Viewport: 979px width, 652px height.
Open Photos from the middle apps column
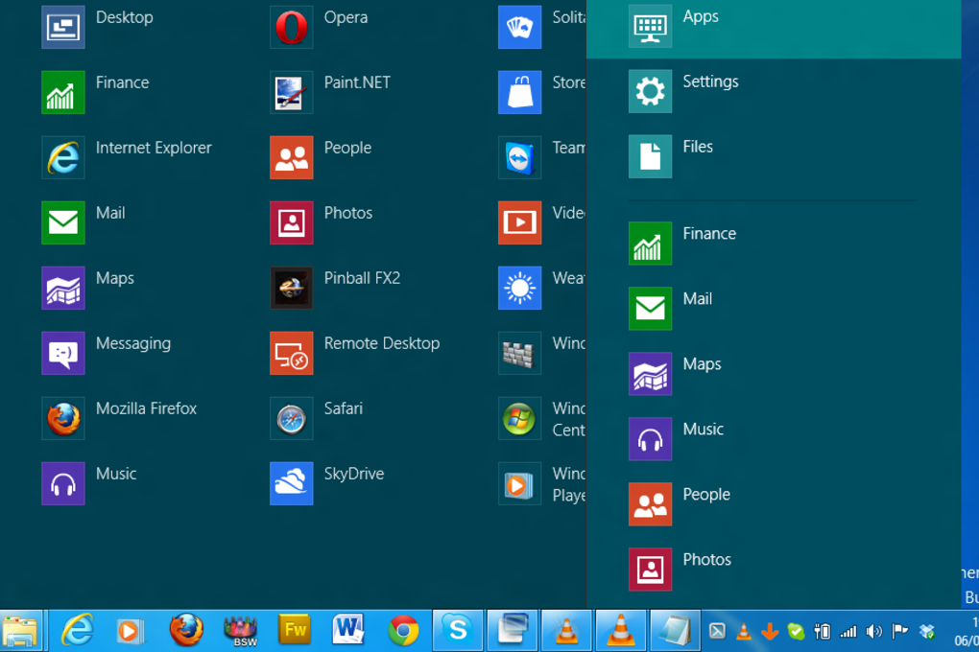292,222
